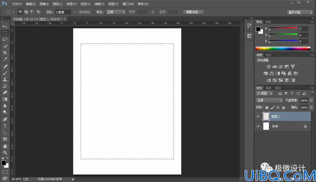This screenshot has width=316, height=182.
Task: Toggle layer filtering switch
Action: (312, 93)
